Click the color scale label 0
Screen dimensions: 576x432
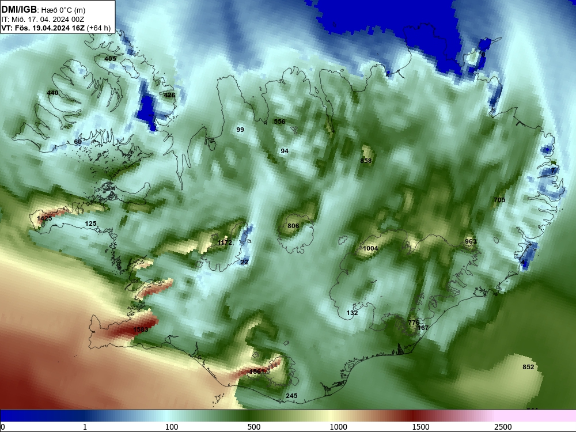click(x=3, y=427)
